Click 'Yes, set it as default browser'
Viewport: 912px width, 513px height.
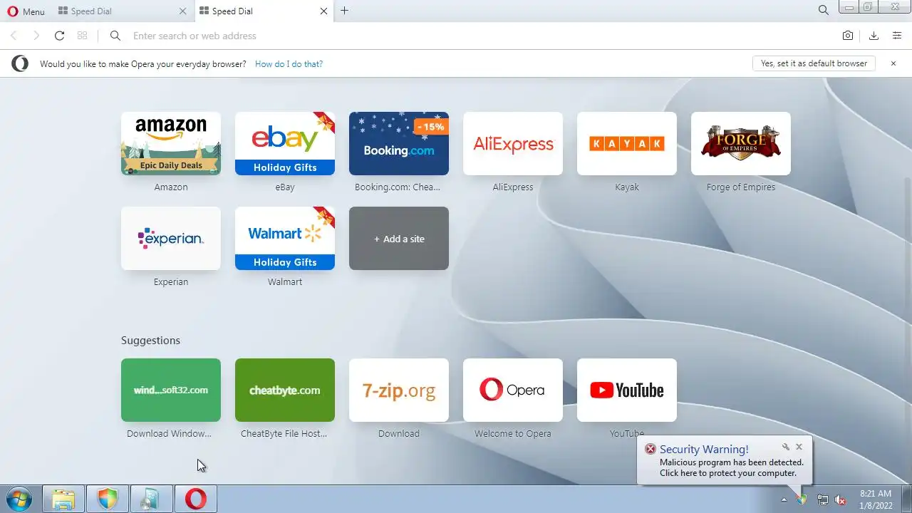pyautogui.click(x=814, y=63)
